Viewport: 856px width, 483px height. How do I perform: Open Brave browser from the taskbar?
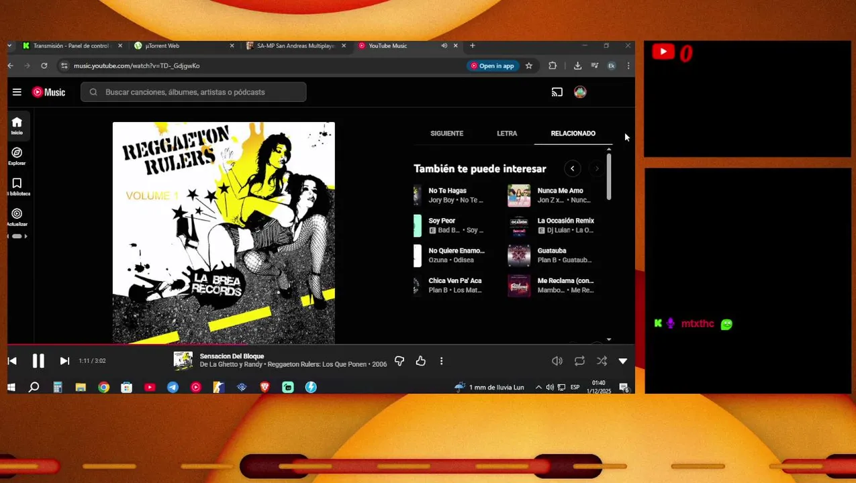265,387
